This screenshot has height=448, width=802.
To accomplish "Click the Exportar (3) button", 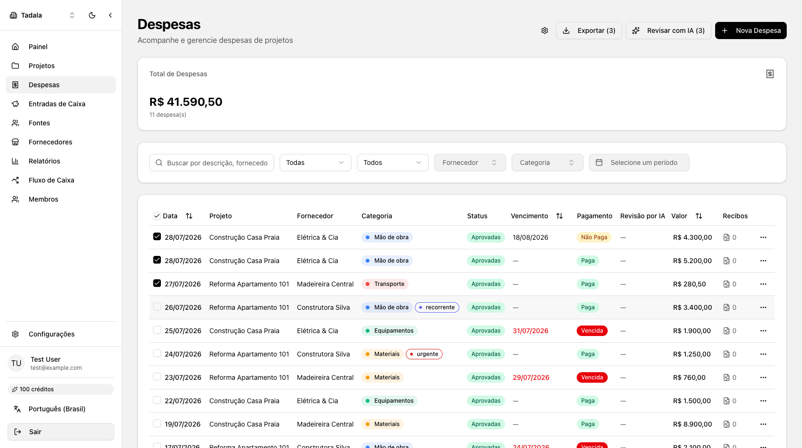I will click(589, 31).
